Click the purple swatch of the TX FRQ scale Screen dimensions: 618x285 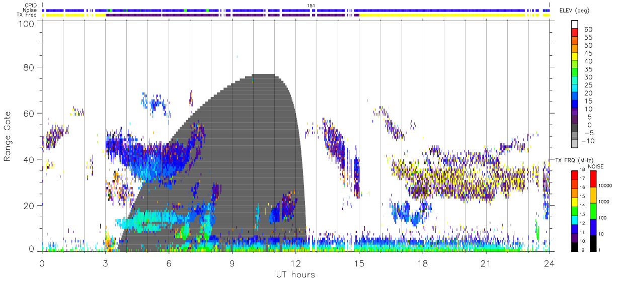pos(574,238)
